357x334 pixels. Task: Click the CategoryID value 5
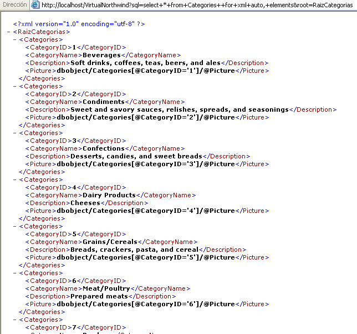click(74, 234)
